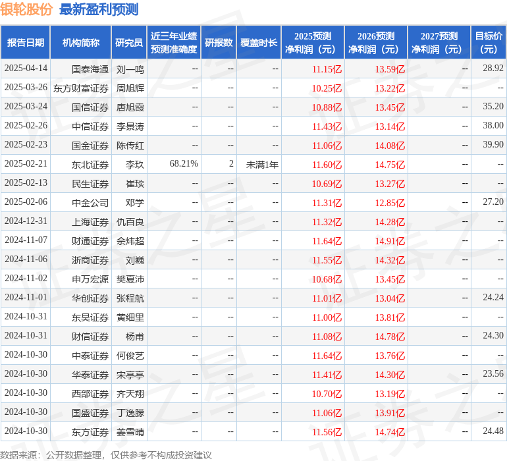Click analyst name 姜雪晴
Image resolution: width=507 pixels, height=461 pixels.
point(130,432)
